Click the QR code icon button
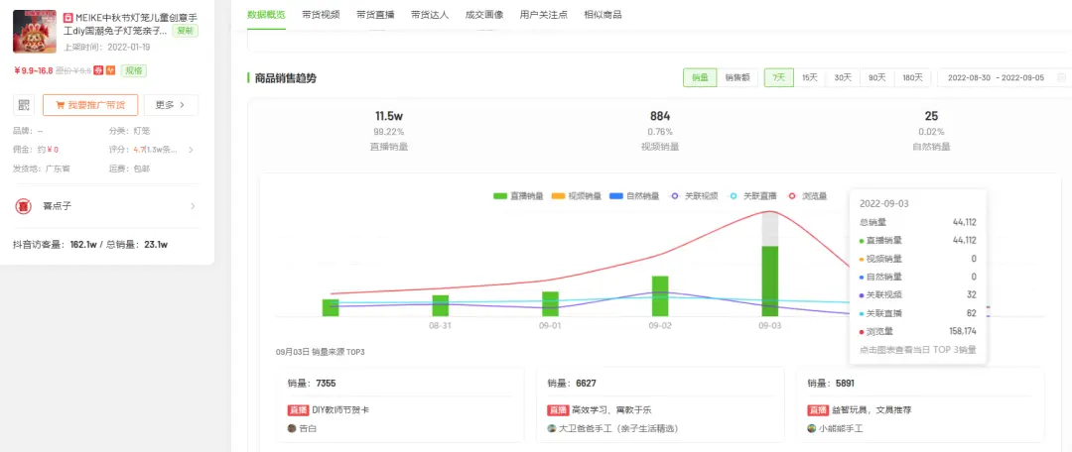 point(24,105)
